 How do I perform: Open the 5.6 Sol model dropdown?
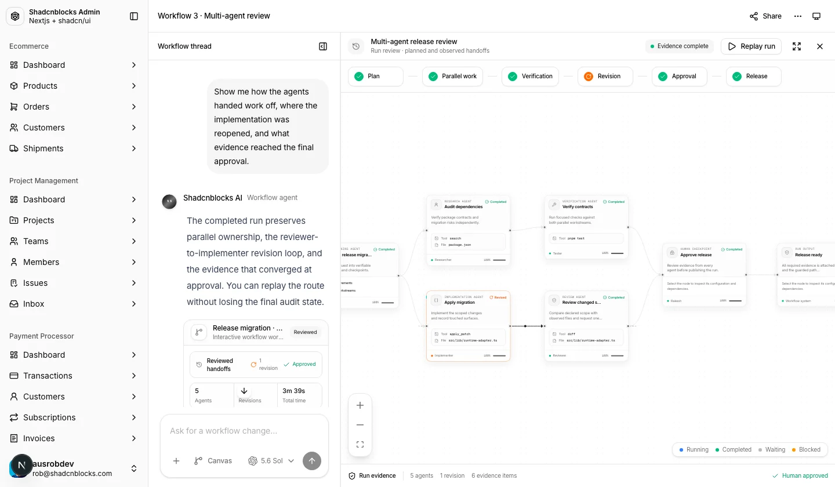coord(271,461)
